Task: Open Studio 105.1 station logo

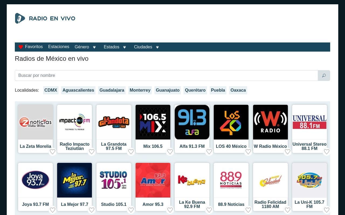Action: click(114, 180)
